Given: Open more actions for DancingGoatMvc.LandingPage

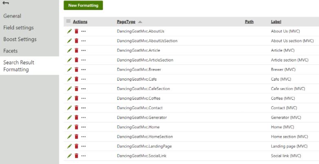Looking at the screenshot, I should click(x=84, y=146).
